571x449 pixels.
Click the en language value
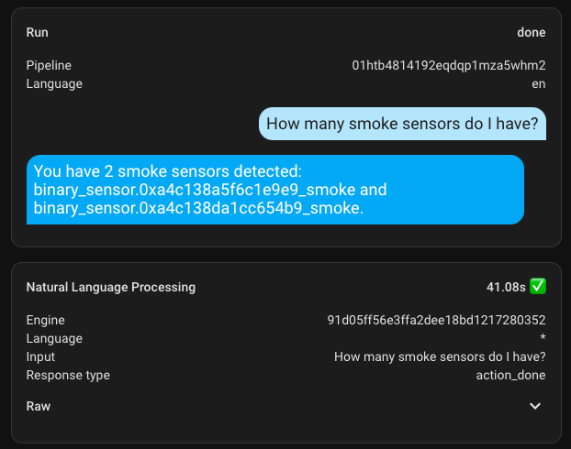(539, 84)
